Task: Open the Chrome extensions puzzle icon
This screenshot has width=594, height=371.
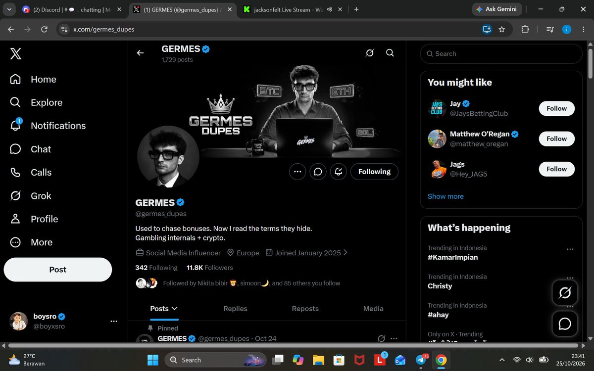Action: coord(525,29)
